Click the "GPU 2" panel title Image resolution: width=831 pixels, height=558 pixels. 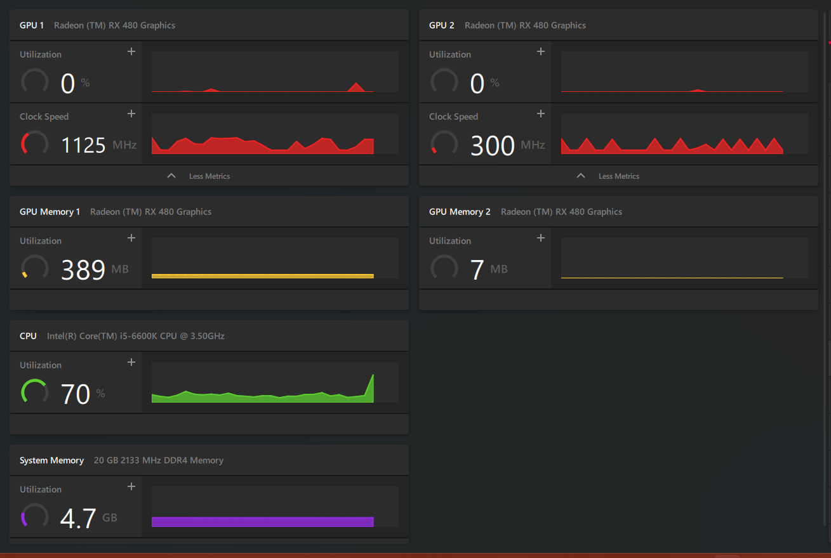[442, 25]
